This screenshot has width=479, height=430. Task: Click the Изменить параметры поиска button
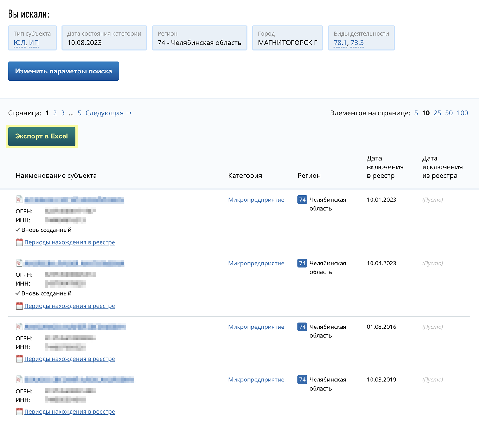(63, 71)
